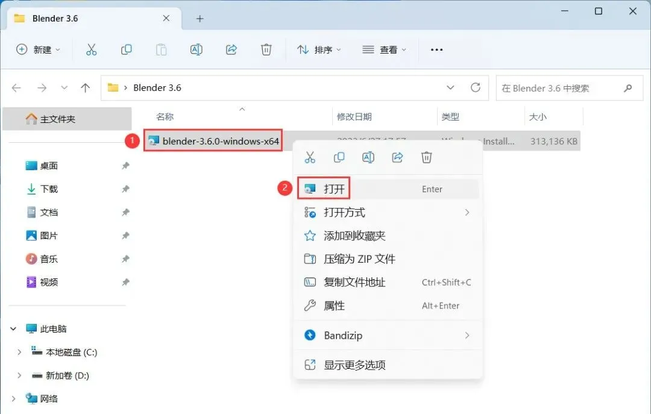Image resolution: width=651 pixels, height=414 pixels.
Task: Click the Cut icon in the toolbar
Action: pyautogui.click(x=92, y=50)
